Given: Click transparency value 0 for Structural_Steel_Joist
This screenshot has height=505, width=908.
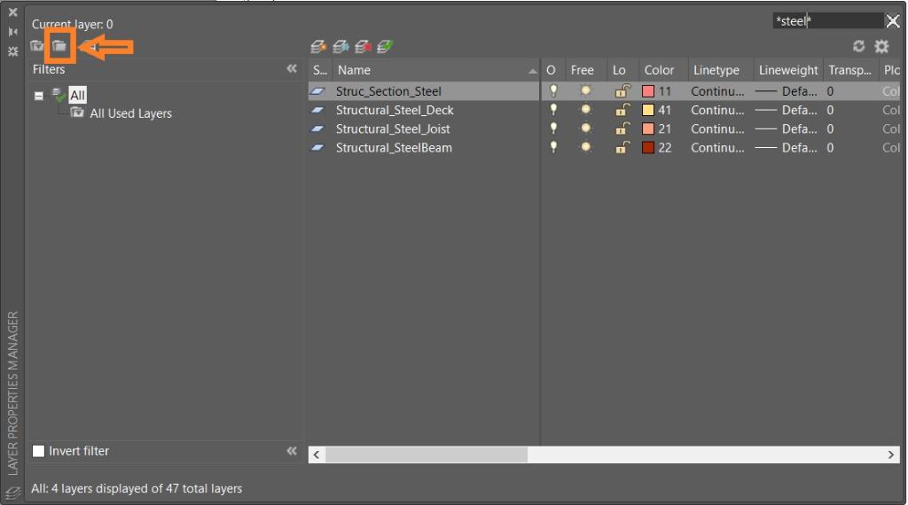Looking at the screenshot, I should 830,128.
